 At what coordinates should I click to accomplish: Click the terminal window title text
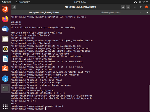80,7
